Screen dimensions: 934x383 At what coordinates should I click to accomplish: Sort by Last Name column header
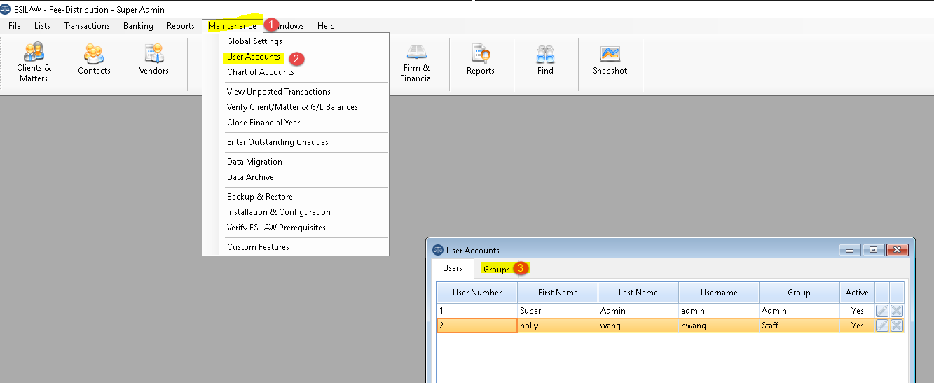(638, 293)
